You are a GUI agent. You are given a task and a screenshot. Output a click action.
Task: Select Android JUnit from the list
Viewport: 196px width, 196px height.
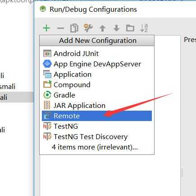coord(97,53)
